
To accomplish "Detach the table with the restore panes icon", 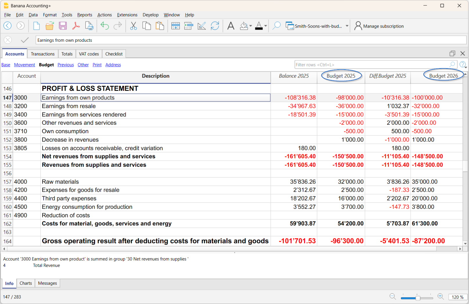I will pos(452,53).
